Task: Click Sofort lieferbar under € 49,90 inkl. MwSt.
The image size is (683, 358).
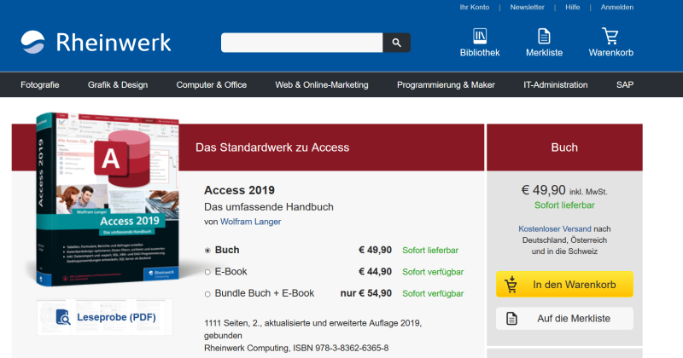Action: (x=564, y=205)
